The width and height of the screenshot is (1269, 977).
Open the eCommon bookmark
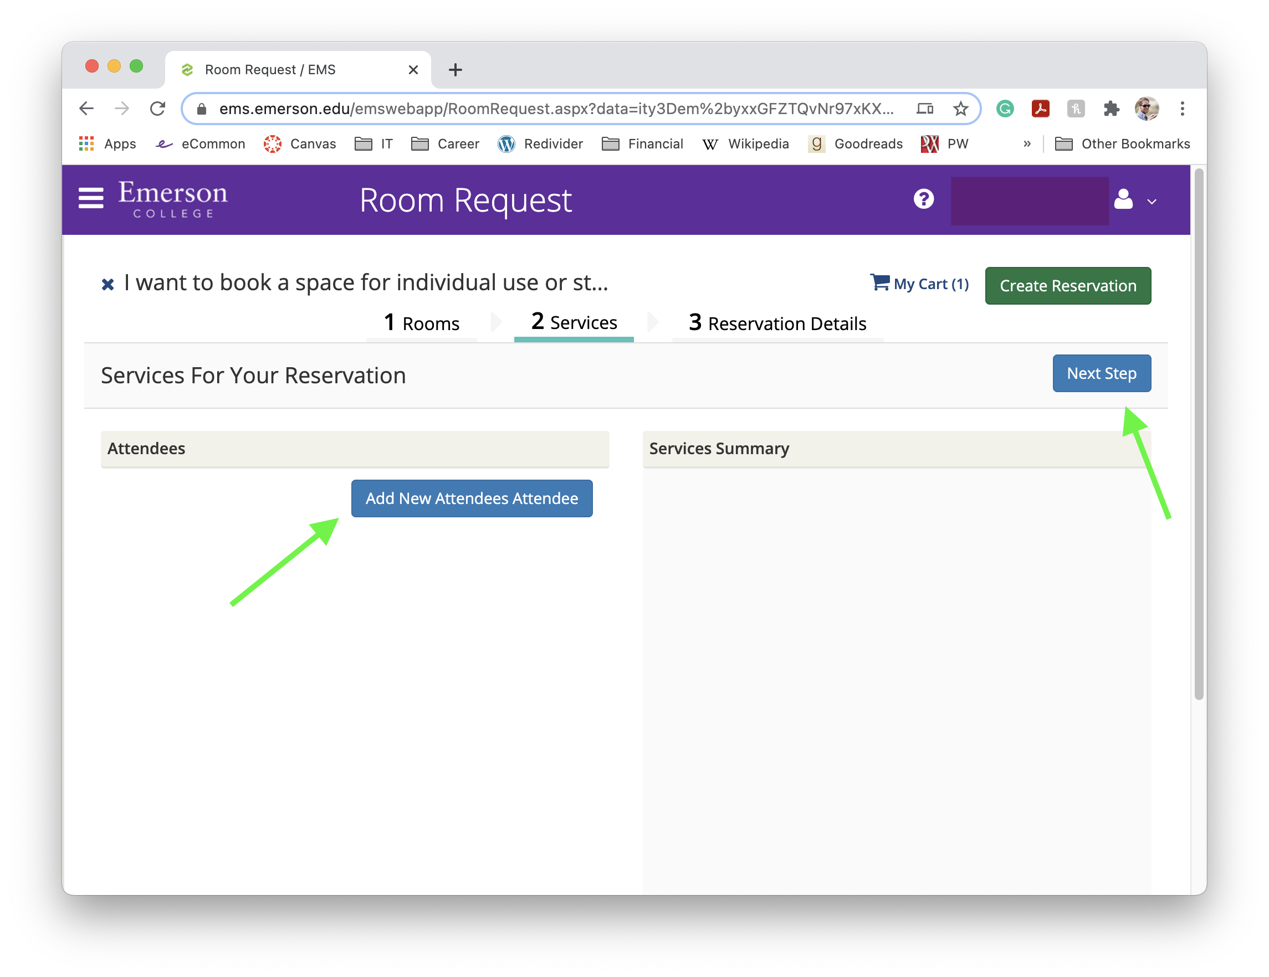pyautogui.click(x=201, y=143)
